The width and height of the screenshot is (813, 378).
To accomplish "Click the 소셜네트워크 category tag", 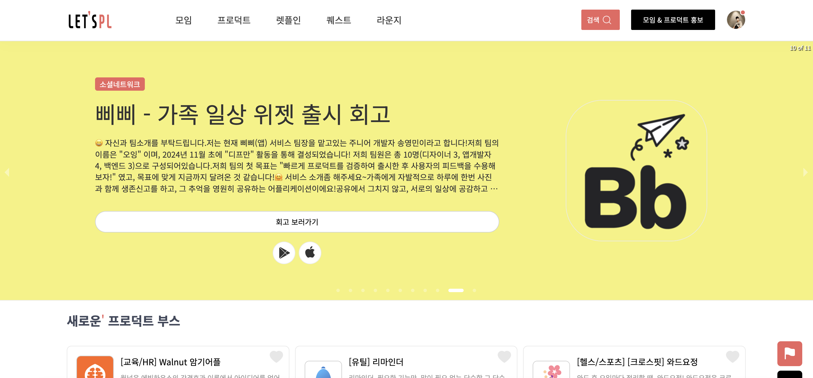I will 120,84.
